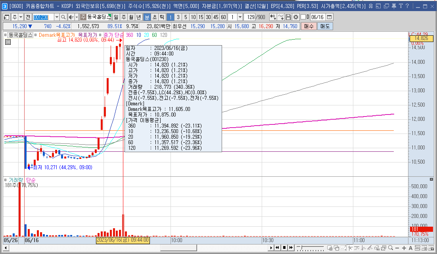This screenshot has width=437, height=254.
Task: Click the stop button in playback controls
Action: pos(284,248)
